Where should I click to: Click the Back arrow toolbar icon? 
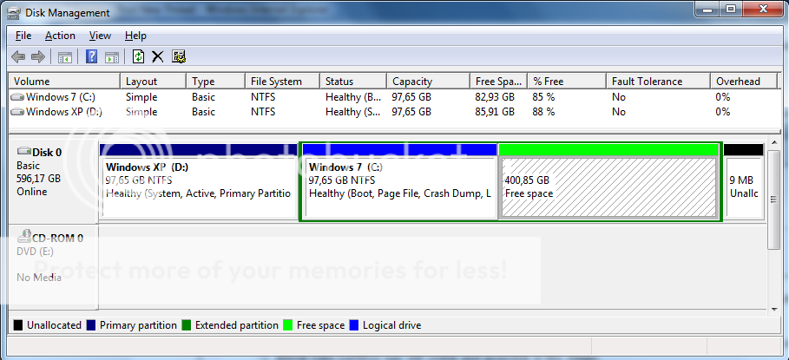pyautogui.click(x=18, y=57)
